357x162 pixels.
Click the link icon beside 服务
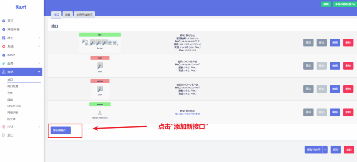(4, 63)
